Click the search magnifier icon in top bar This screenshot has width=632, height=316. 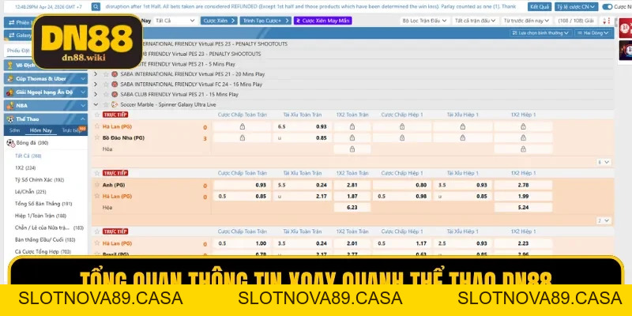(x=96, y=7)
